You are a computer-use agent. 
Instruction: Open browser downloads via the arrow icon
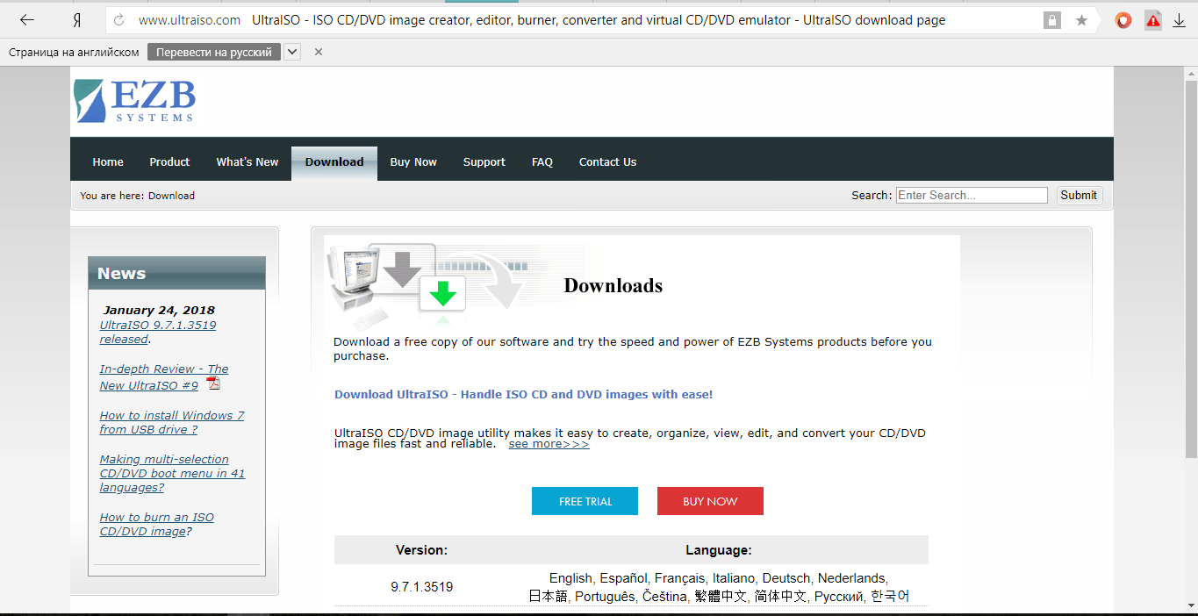[1179, 20]
